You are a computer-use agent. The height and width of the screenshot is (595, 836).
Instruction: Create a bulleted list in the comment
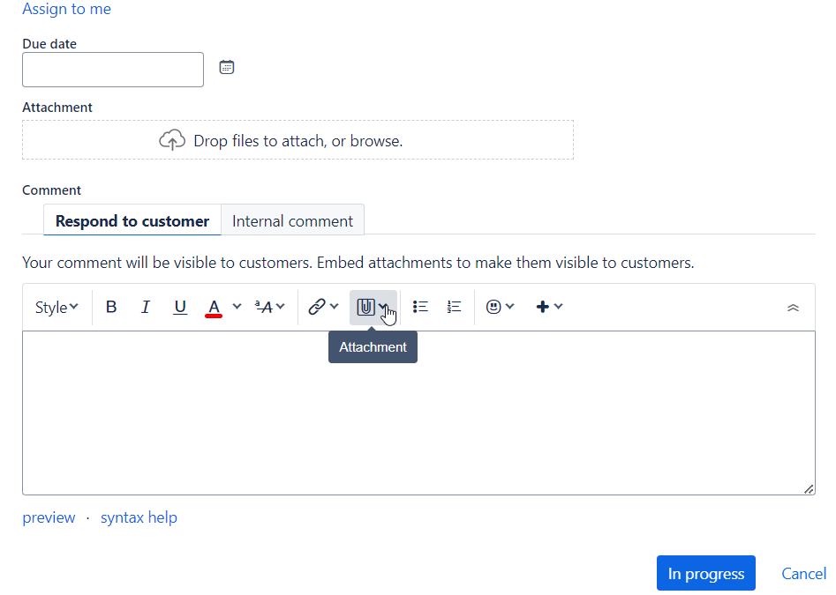(x=420, y=307)
